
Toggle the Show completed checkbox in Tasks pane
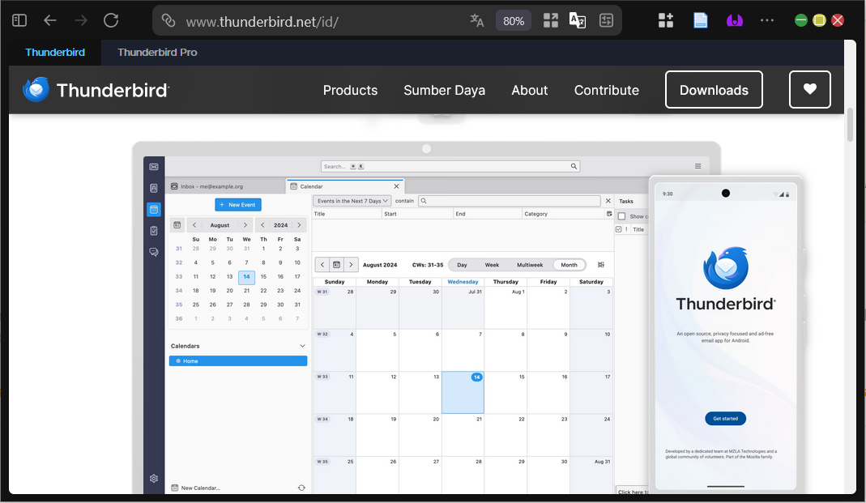tap(622, 216)
